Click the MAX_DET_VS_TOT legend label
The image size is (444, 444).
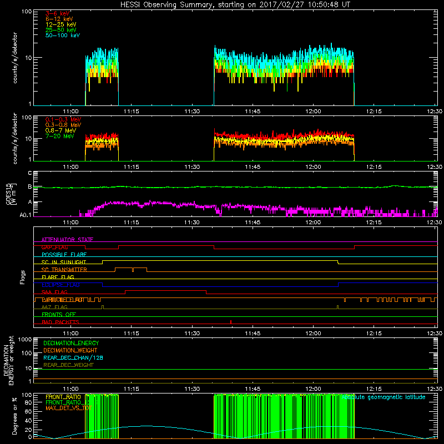pos(68,408)
